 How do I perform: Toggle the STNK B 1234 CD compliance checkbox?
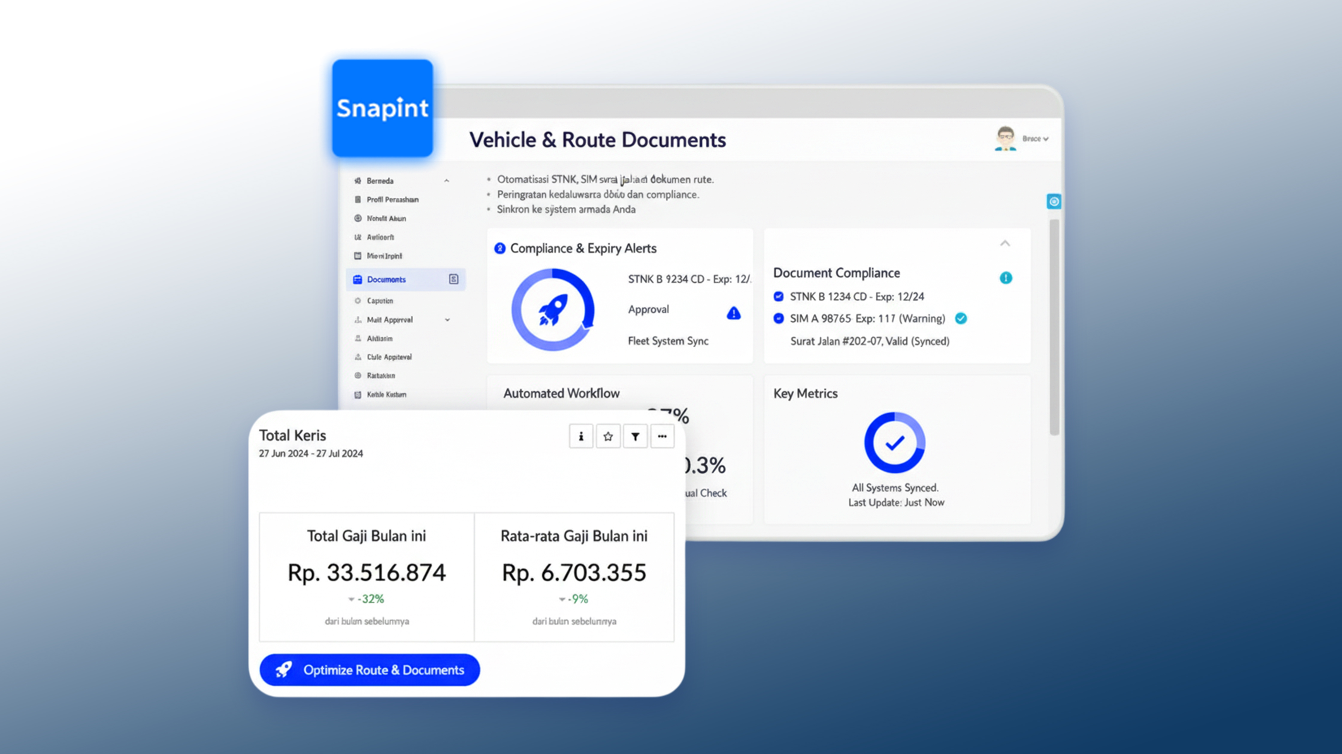(778, 296)
